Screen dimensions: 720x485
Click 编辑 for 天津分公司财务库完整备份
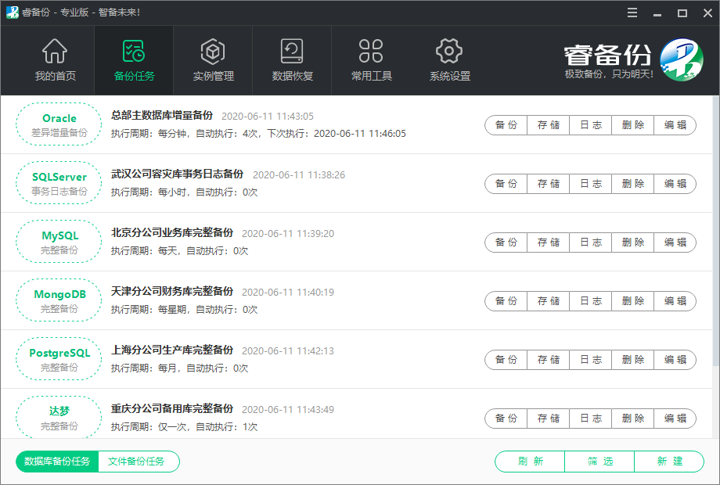tap(675, 301)
